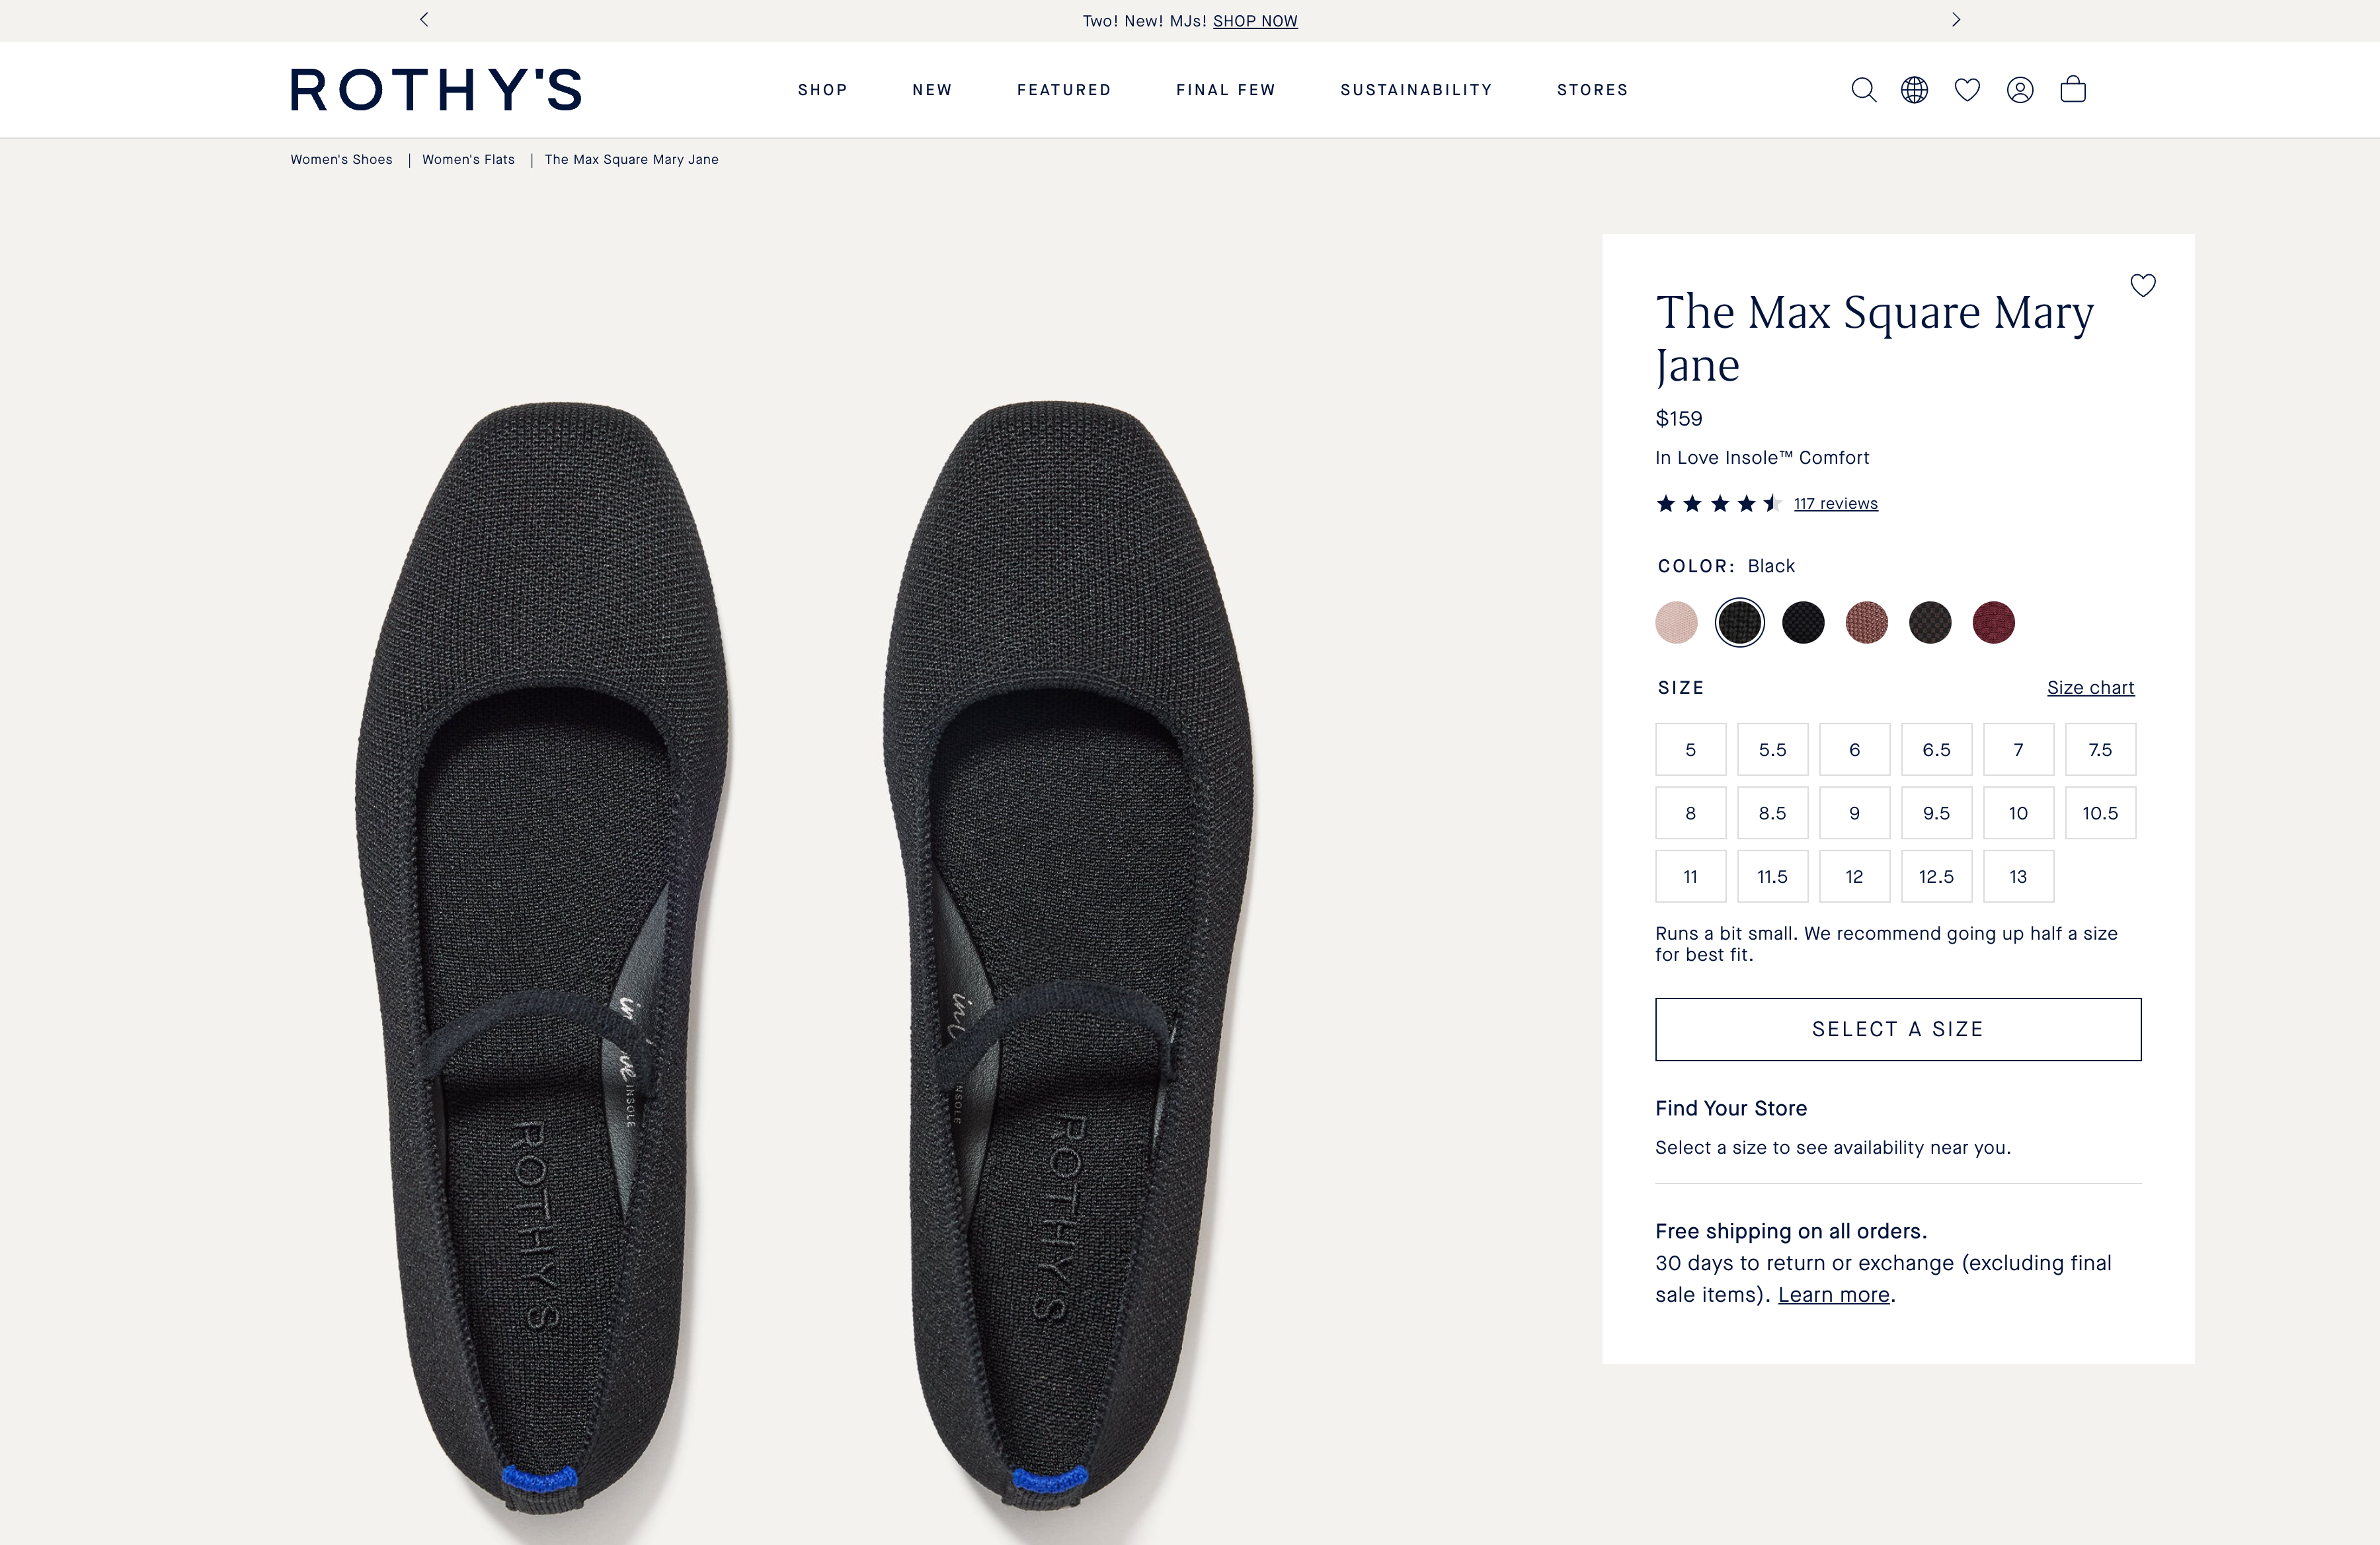The width and height of the screenshot is (2380, 1545).
Task: Add the Mary Jane to favorites heart
Action: tap(2143, 286)
